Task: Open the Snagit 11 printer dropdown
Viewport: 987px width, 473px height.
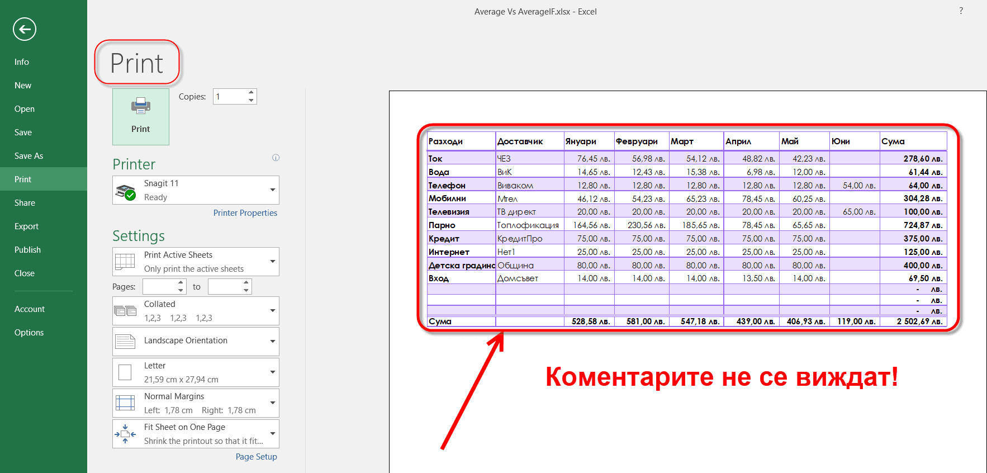Action: point(273,190)
